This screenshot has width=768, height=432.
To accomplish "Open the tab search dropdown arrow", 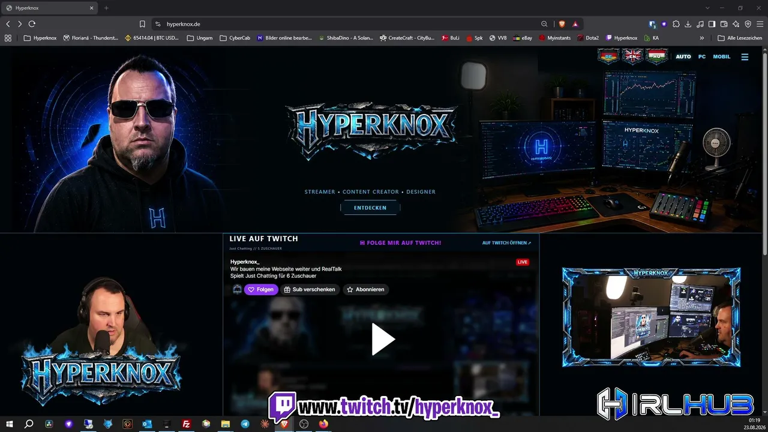I will [x=707, y=8].
